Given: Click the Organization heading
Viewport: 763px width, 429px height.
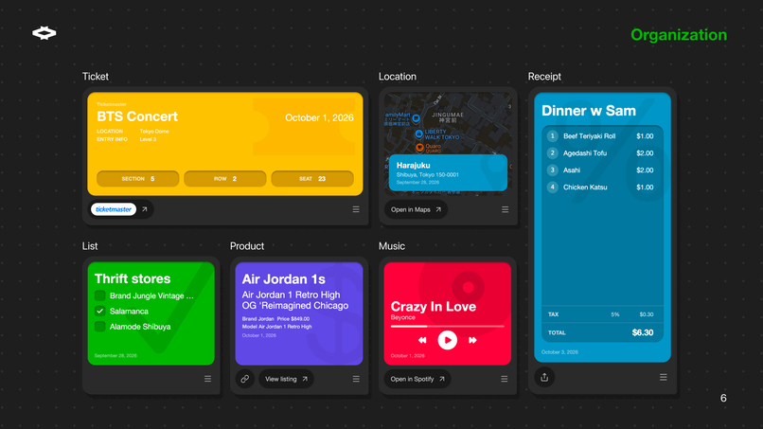Looking at the screenshot, I should [x=679, y=35].
